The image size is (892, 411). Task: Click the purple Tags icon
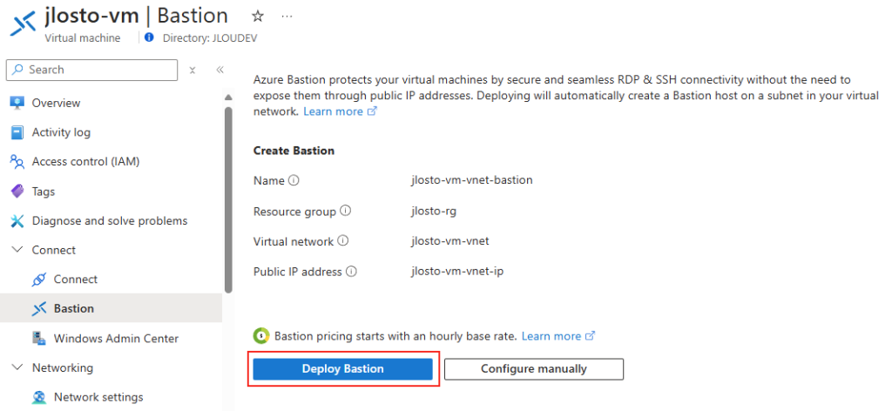pyautogui.click(x=17, y=192)
